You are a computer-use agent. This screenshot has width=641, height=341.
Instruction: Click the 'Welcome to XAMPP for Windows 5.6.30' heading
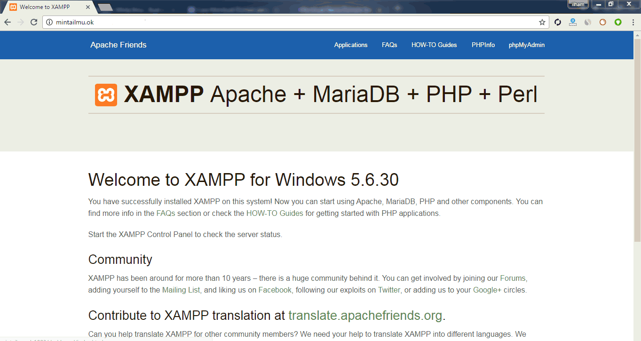pos(244,180)
